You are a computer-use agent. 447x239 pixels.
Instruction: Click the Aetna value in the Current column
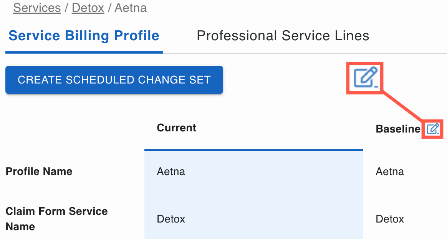pyautogui.click(x=171, y=171)
